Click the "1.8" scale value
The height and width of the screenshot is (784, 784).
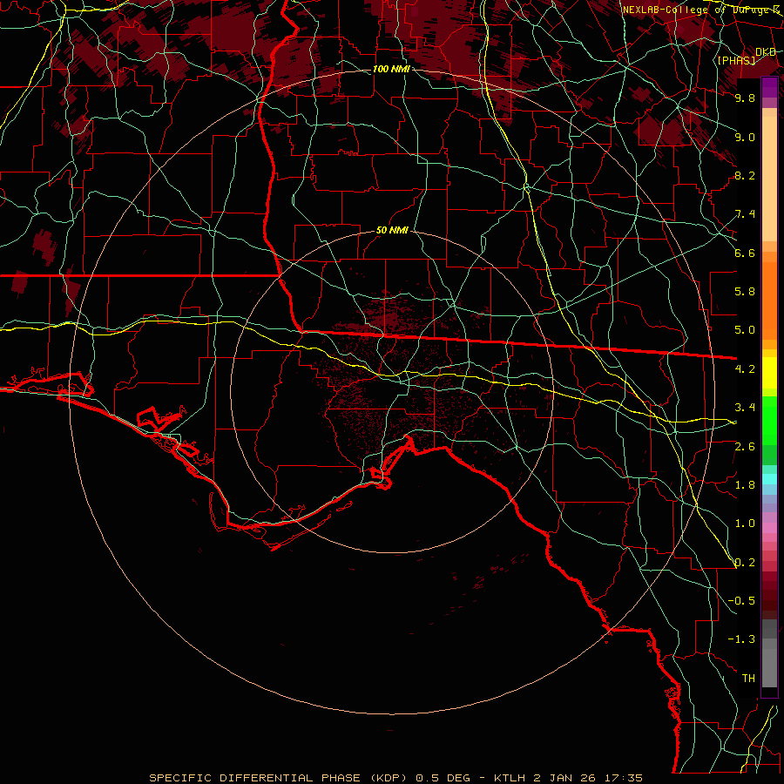coord(745,485)
